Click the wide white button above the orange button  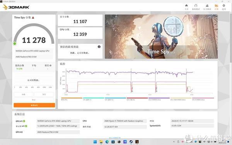pyautogui.click(x=34, y=100)
